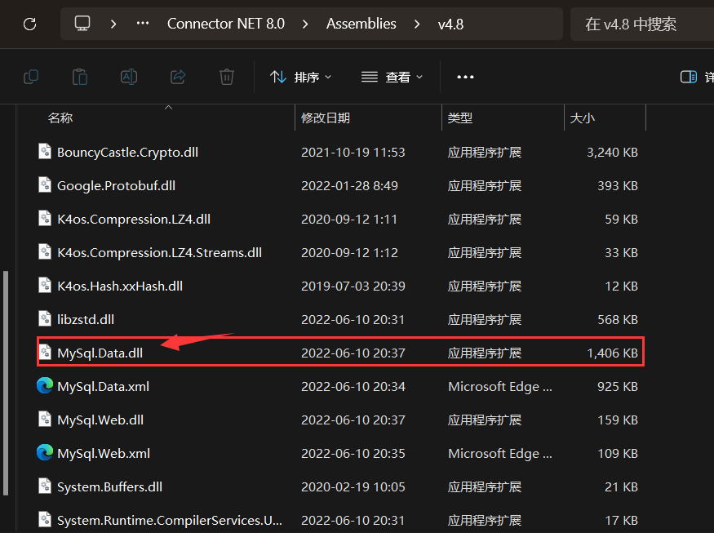The width and height of the screenshot is (714, 533).
Task: Click the refresh icon
Action: click(x=29, y=24)
